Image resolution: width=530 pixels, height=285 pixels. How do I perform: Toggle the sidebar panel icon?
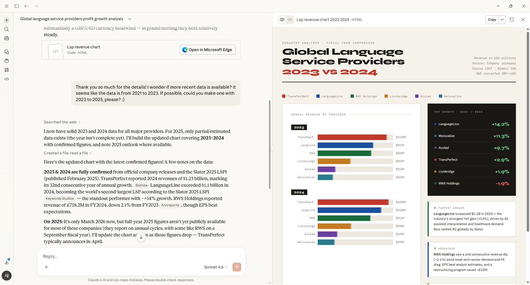pos(16,6)
